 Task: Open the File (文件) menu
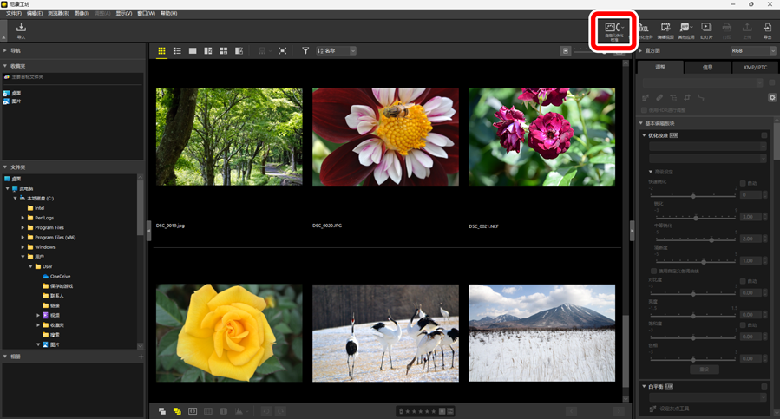(x=14, y=14)
